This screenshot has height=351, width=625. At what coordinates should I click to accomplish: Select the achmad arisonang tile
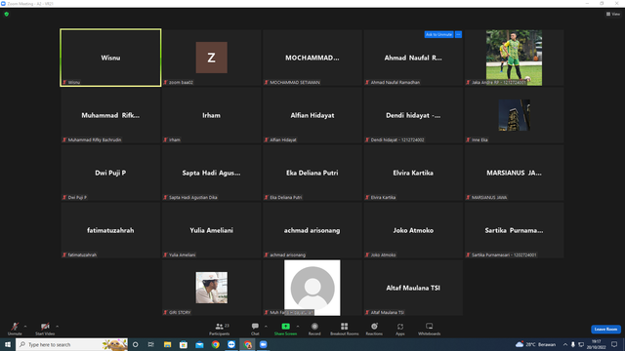click(x=312, y=230)
